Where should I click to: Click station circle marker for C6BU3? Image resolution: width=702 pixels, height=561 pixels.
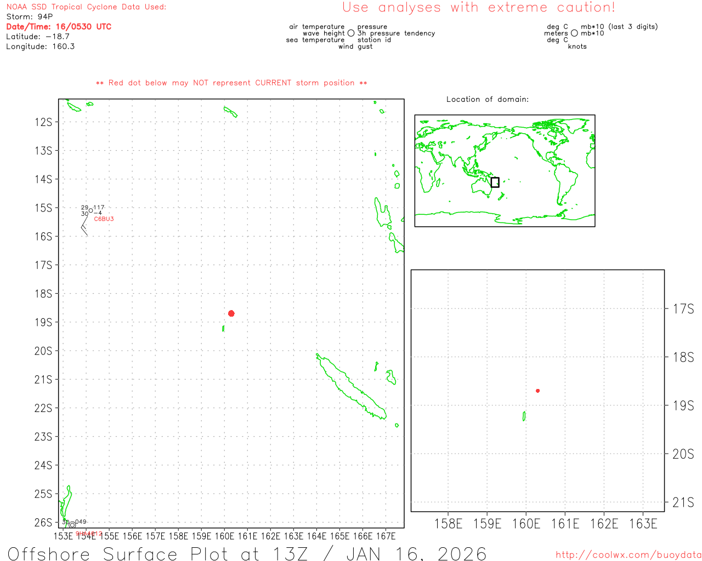click(x=90, y=210)
